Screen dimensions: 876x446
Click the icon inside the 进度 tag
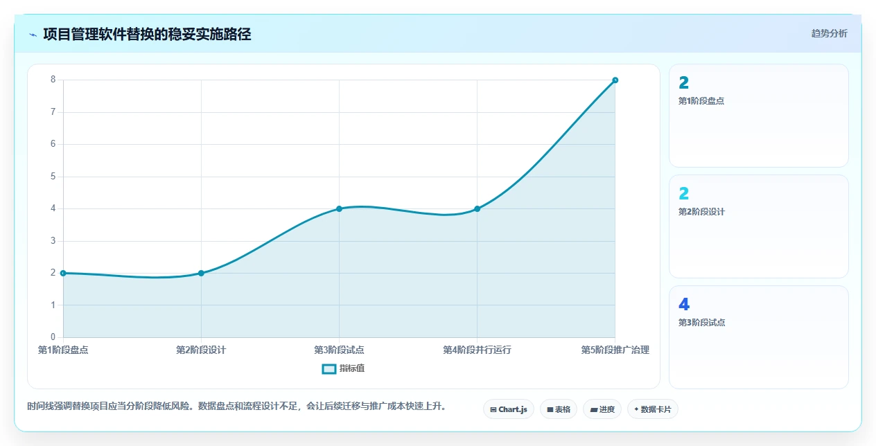[x=593, y=410]
